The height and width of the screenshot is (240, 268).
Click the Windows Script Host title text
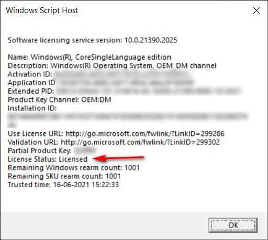click(x=42, y=10)
